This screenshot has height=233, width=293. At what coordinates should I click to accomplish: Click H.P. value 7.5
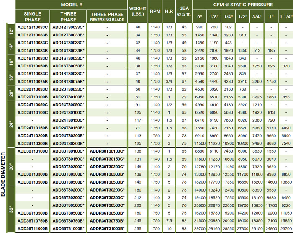(x=169, y=221)
